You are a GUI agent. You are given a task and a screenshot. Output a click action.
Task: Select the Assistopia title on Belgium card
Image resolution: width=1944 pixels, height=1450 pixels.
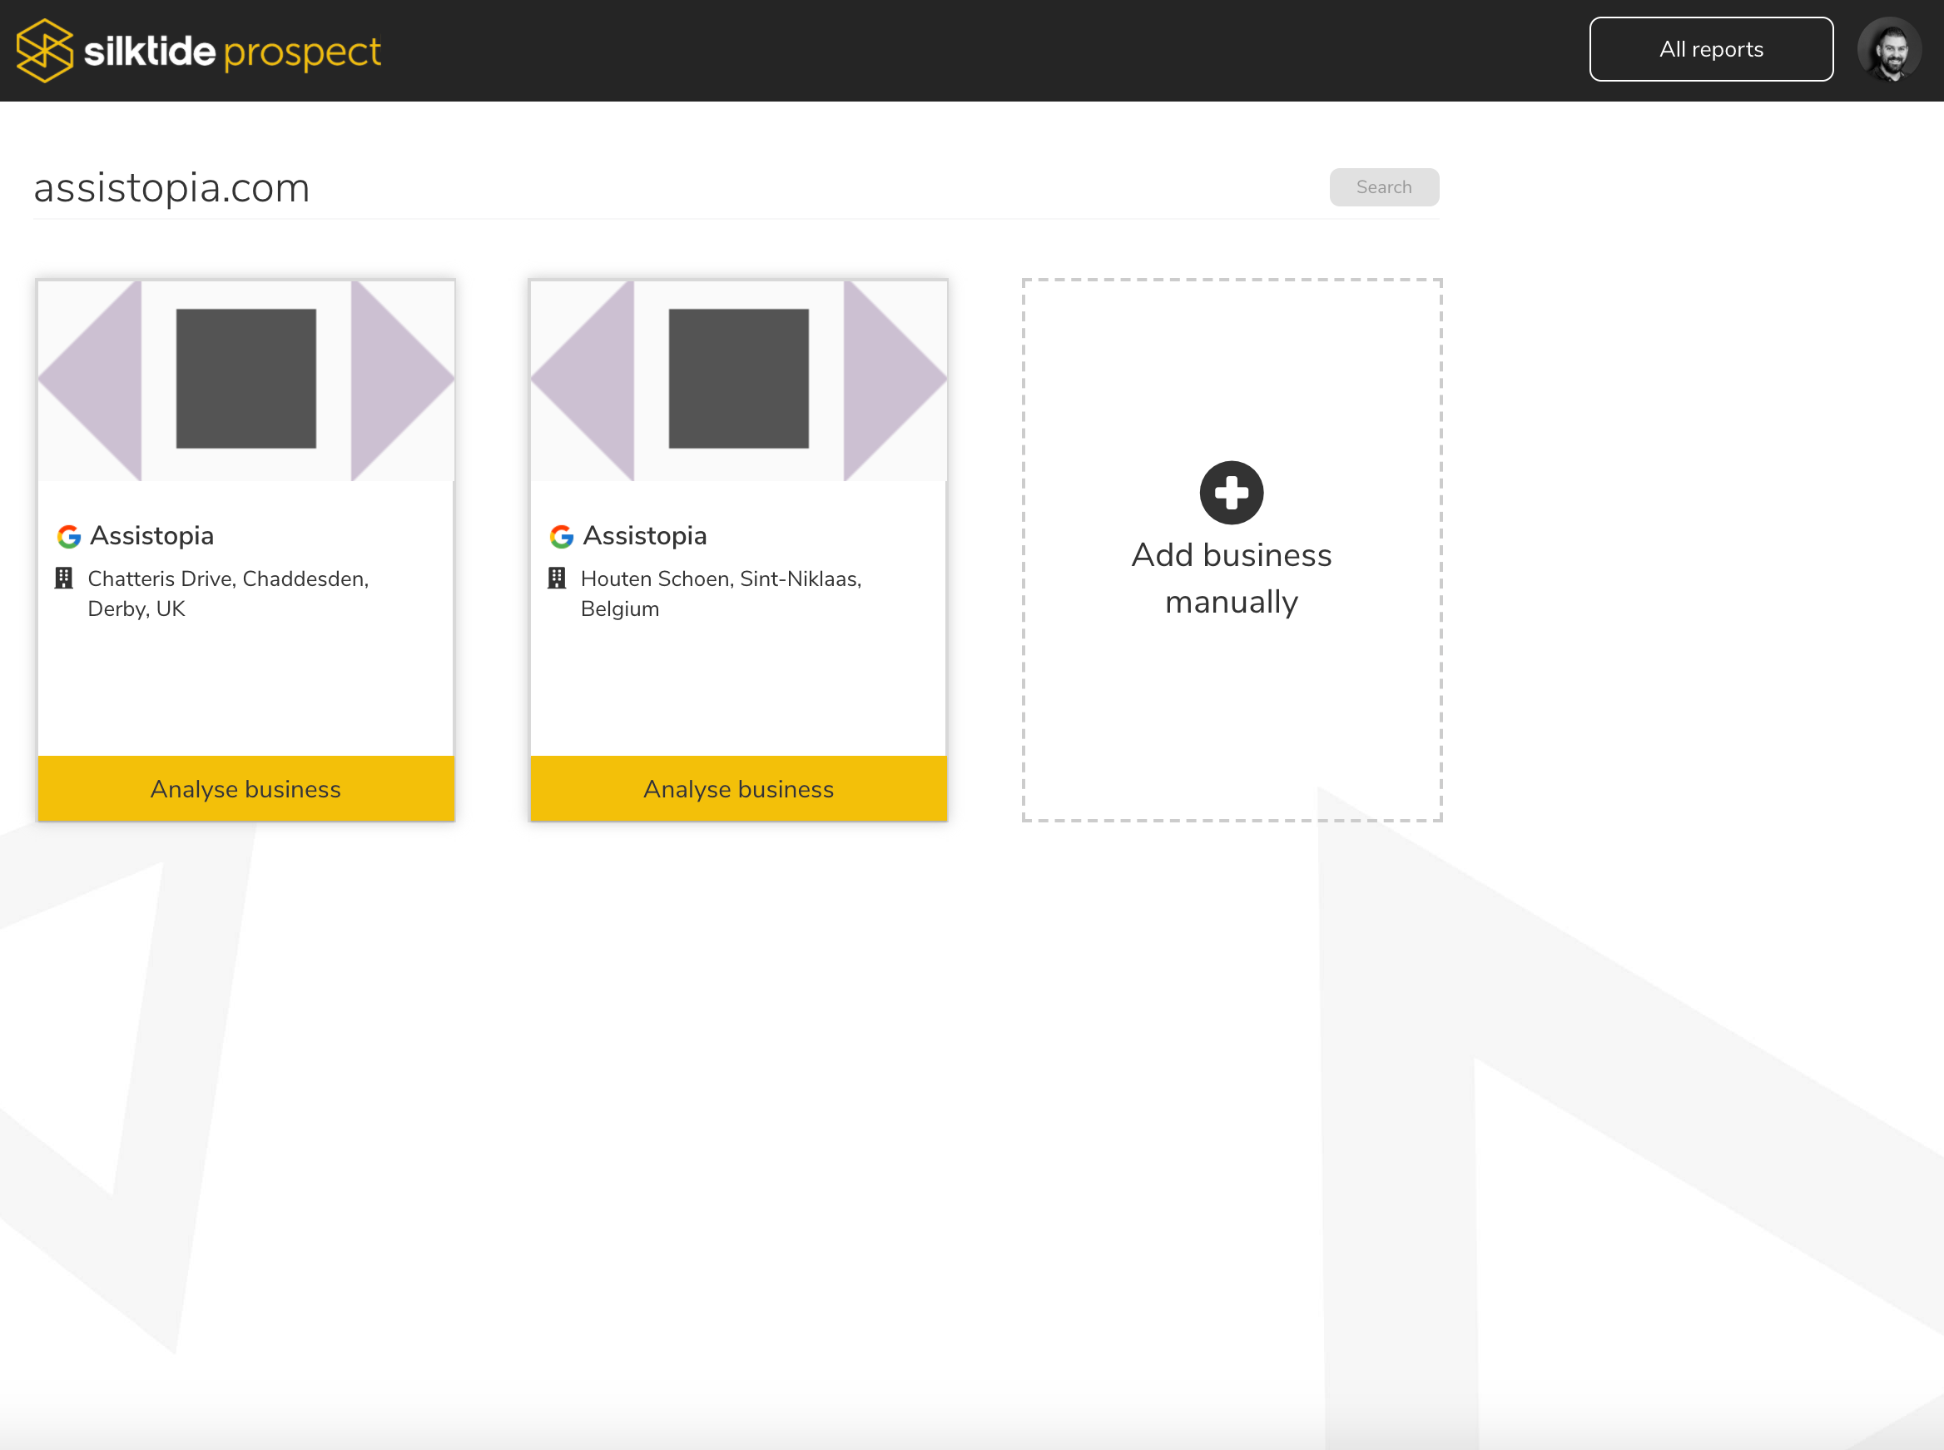tap(645, 535)
